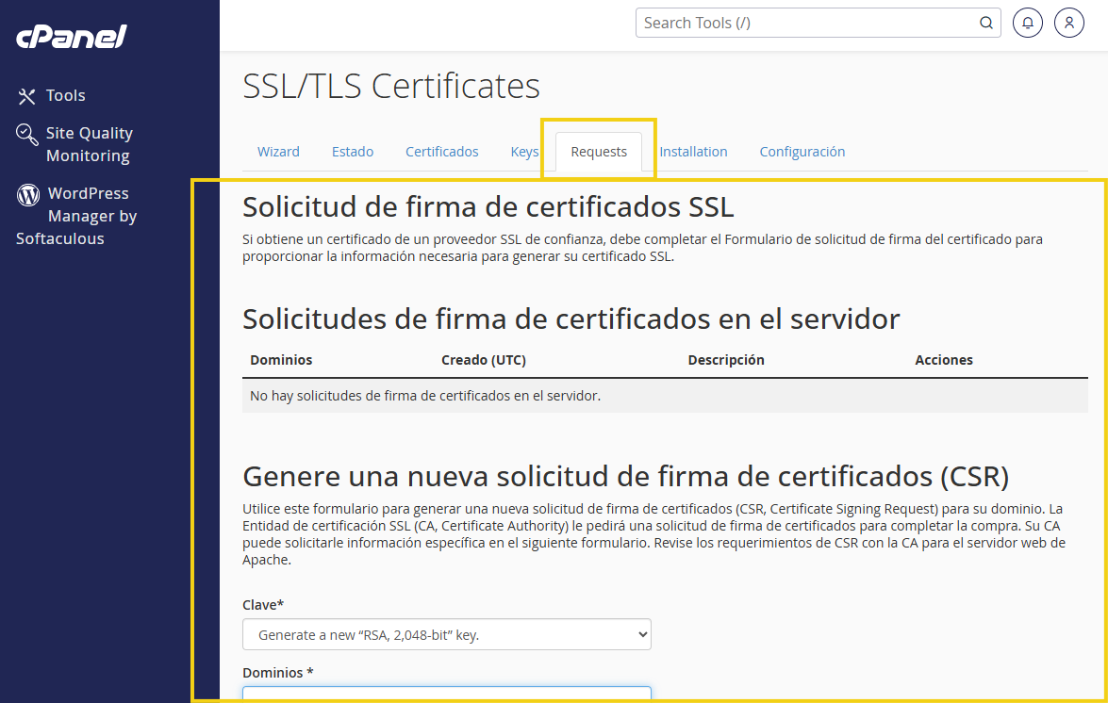Click the Creado (UTC) column header
1108x703 pixels.
click(484, 360)
